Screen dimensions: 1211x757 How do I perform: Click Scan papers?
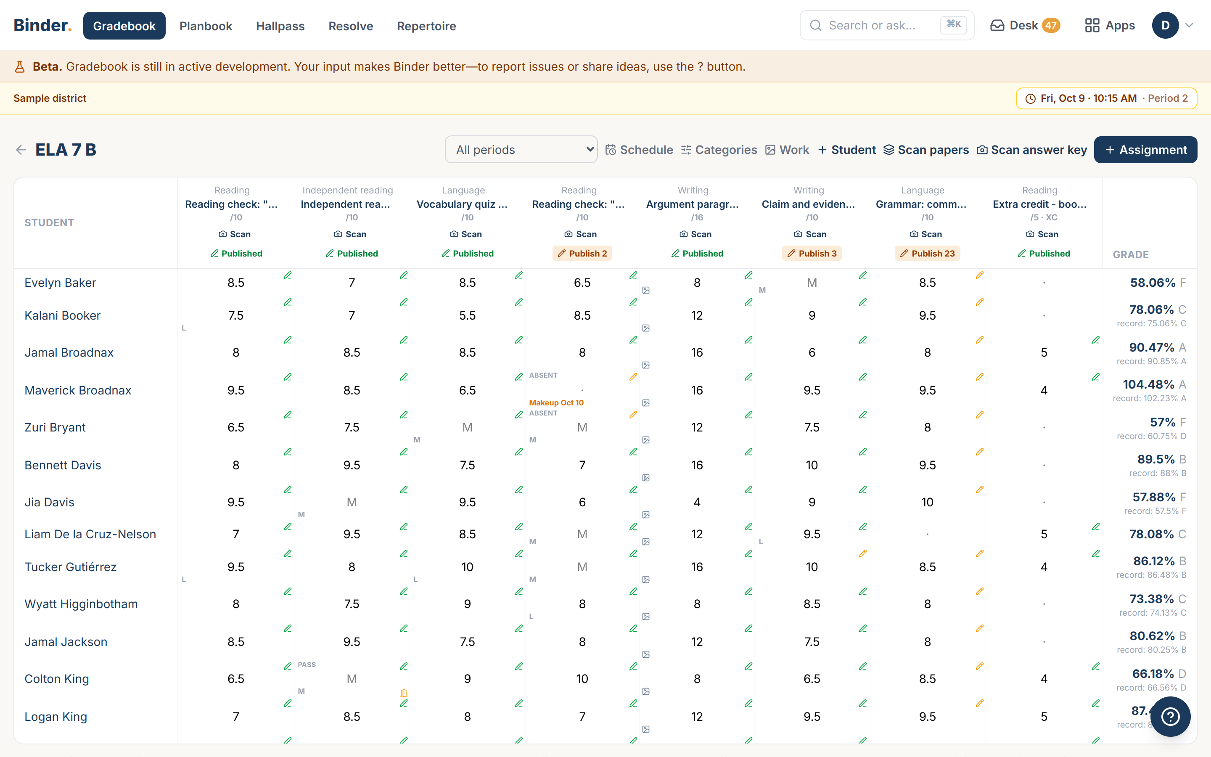tap(926, 150)
